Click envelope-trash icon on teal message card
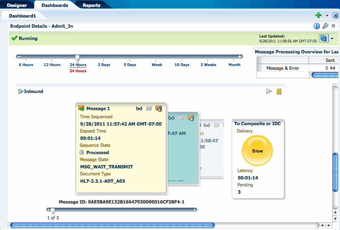Screen dimensions: 340x230 [x=191, y=118]
